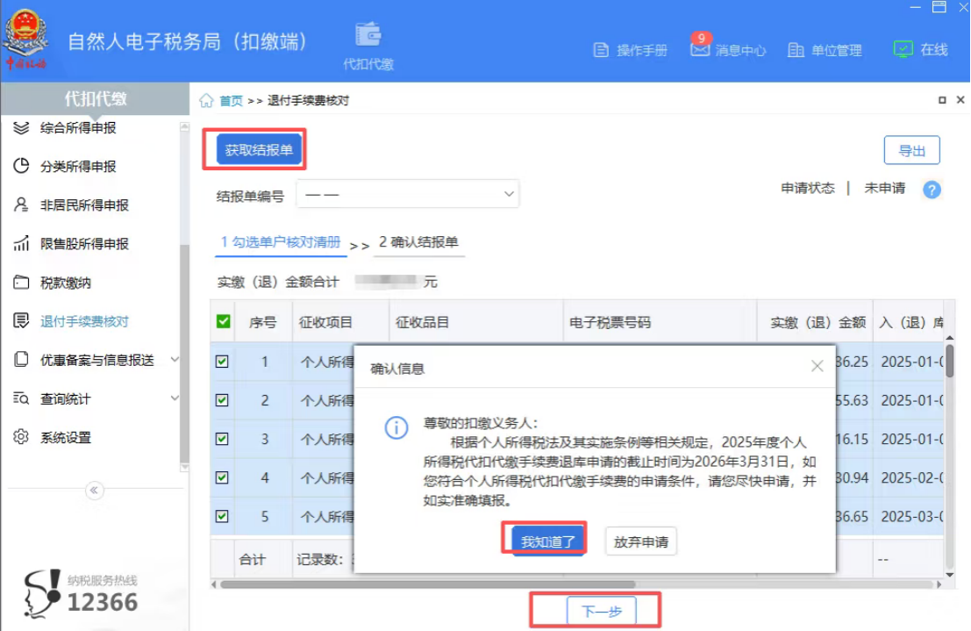Click the 我知道了 confirmation button
Viewport: 971px width, 631px height.
click(x=544, y=541)
